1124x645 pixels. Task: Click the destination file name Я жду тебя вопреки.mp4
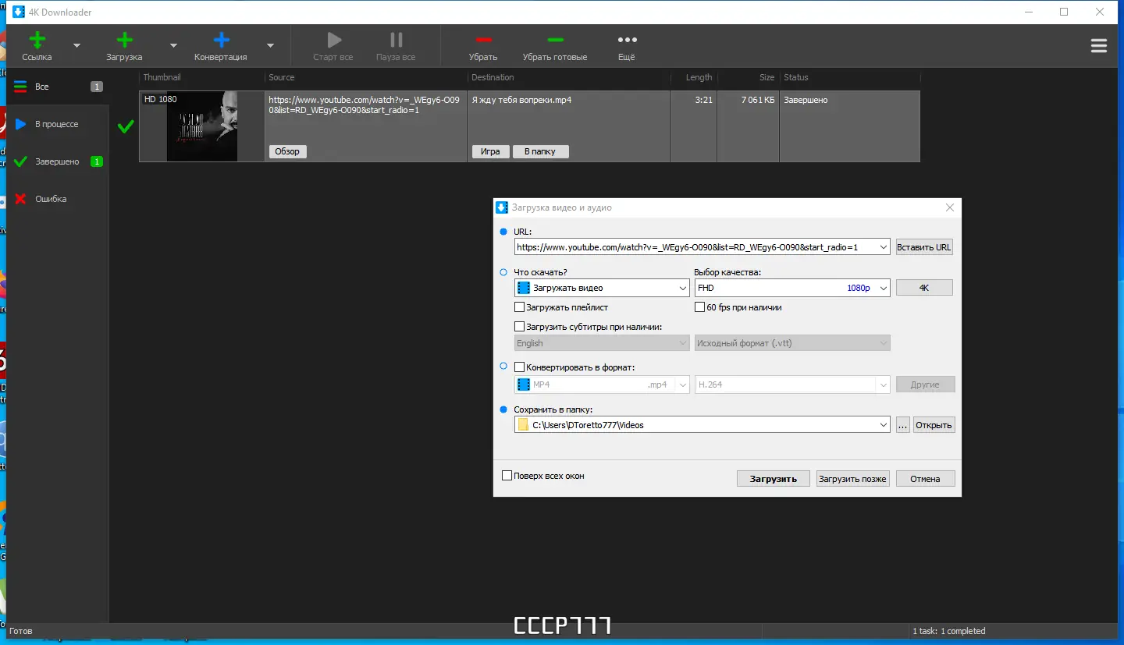521,100
